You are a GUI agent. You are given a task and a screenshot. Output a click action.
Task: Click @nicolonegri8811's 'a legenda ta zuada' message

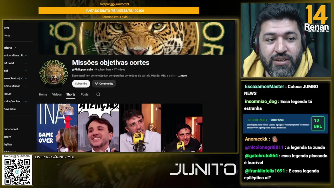tap(285, 148)
